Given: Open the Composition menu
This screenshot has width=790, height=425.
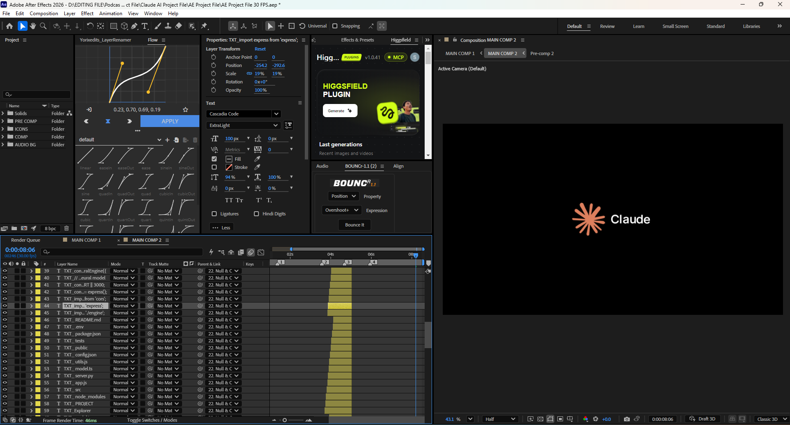Looking at the screenshot, I should click(44, 14).
